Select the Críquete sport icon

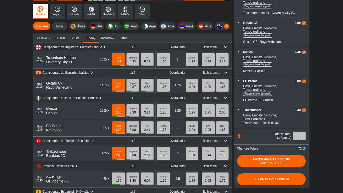pos(74,11)
